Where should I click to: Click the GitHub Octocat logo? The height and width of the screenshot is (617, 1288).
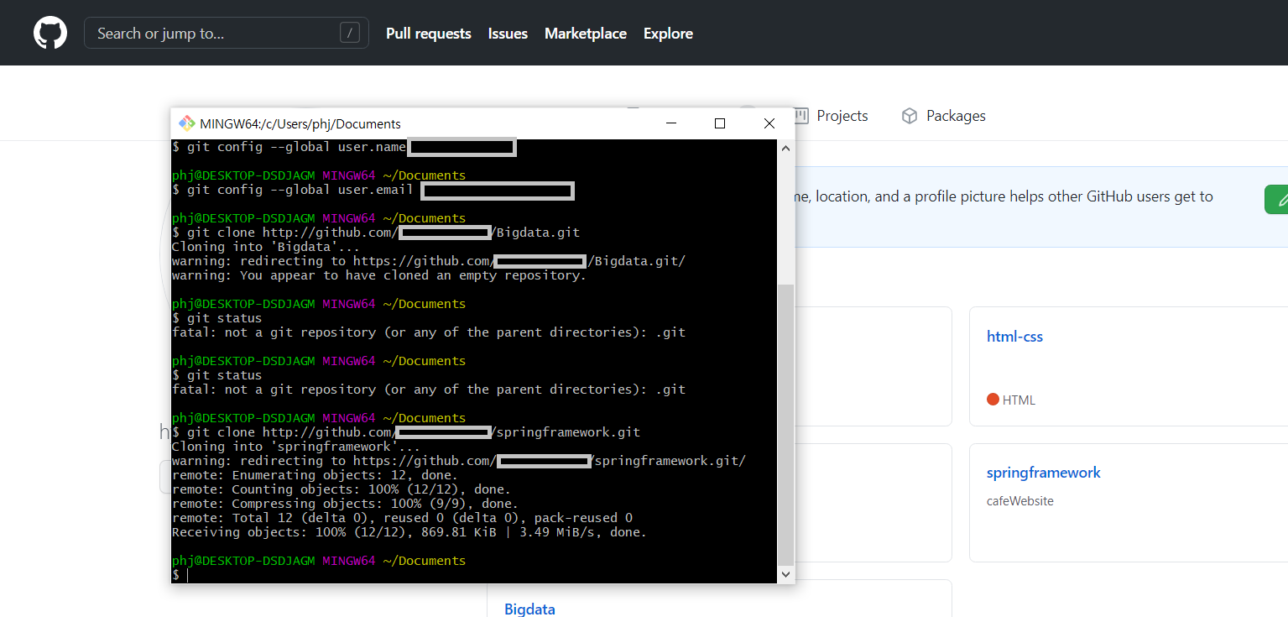click(50, 33)
